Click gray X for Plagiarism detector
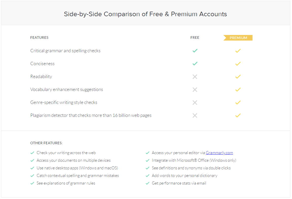Screen dimensions: 292x199 pyautogui.click(x=195, y=115)
